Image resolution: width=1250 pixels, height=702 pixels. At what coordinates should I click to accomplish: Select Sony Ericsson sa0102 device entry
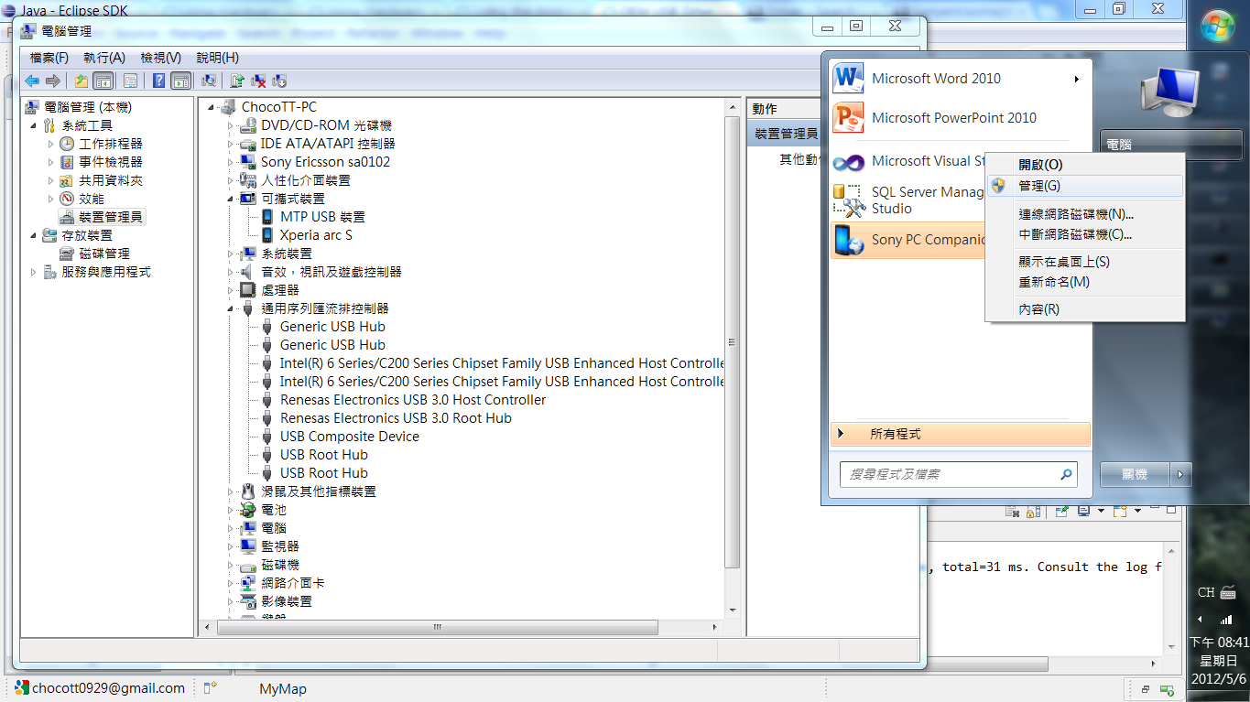tap(325, 162)
